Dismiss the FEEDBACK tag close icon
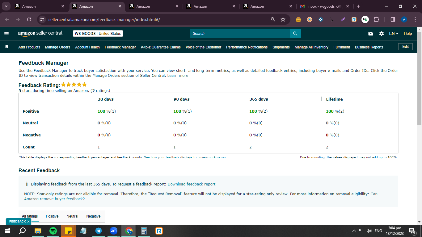 pos(28,222)
